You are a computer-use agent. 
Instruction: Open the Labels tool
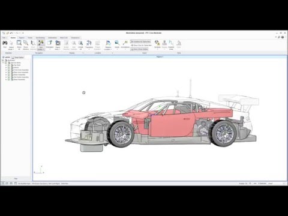tap(117, 45)
